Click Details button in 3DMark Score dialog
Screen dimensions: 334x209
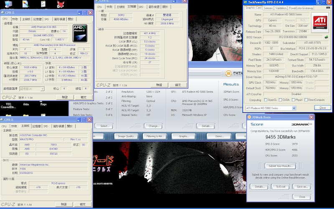(x=259, y=186)
